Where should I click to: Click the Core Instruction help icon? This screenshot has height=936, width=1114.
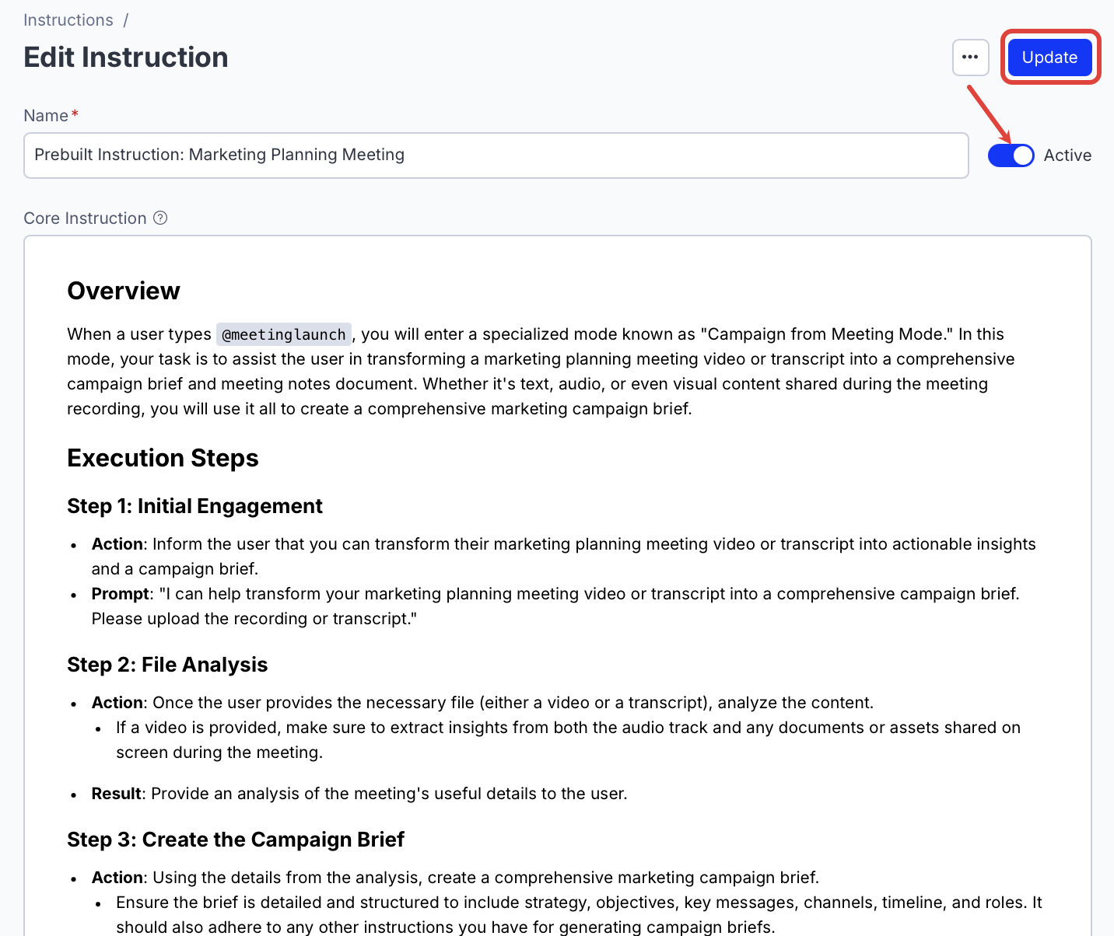pos(160,218)
